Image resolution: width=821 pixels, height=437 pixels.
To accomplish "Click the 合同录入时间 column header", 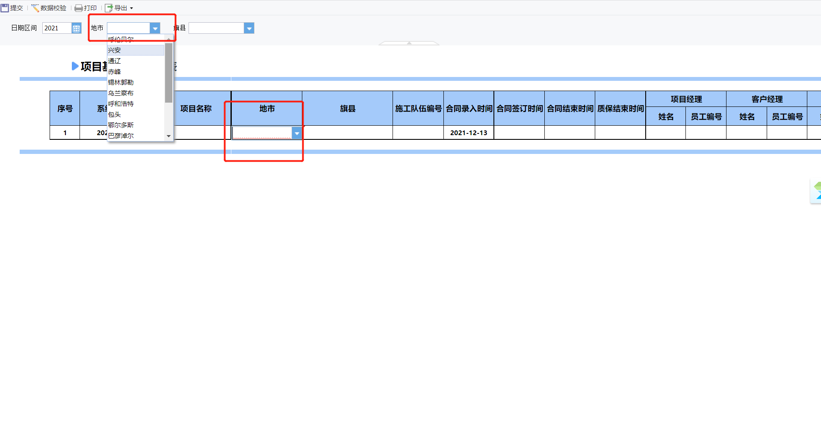I will point(469,109).
